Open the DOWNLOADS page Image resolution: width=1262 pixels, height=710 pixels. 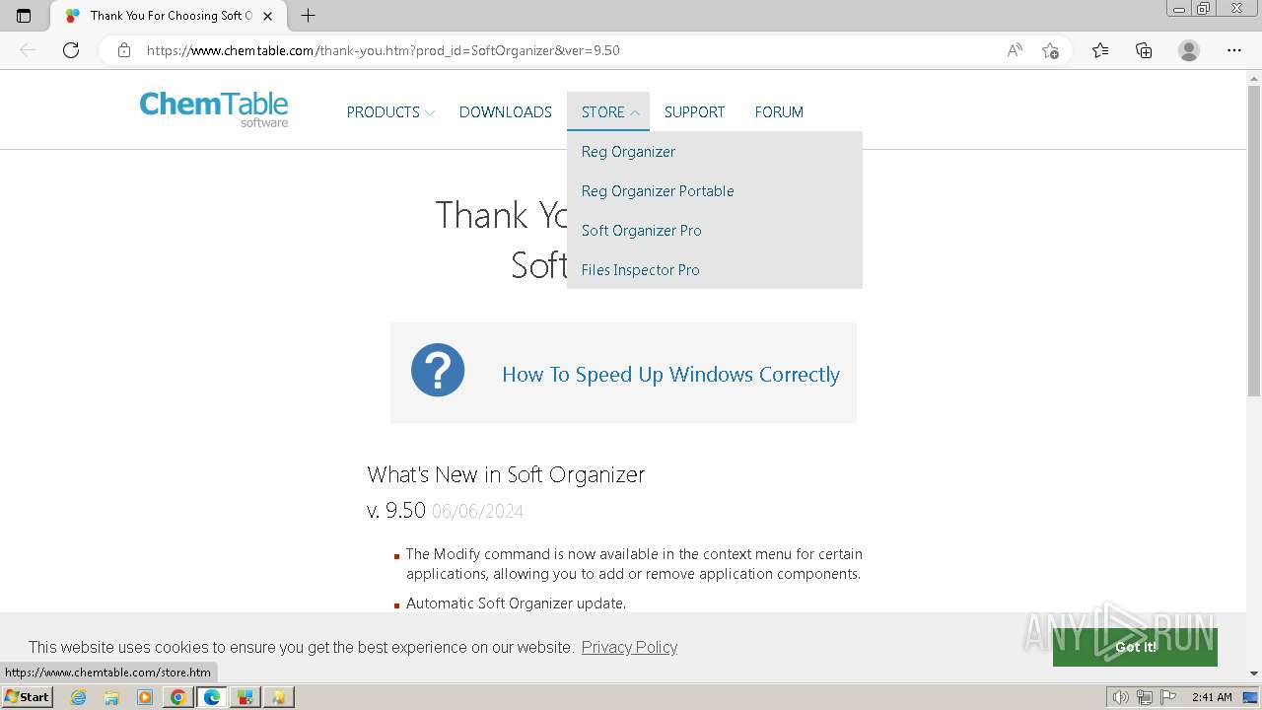click(506, 112)
